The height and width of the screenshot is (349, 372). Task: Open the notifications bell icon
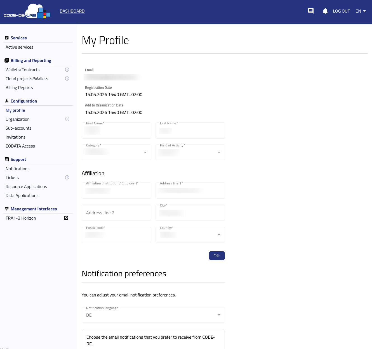[325, 11]
